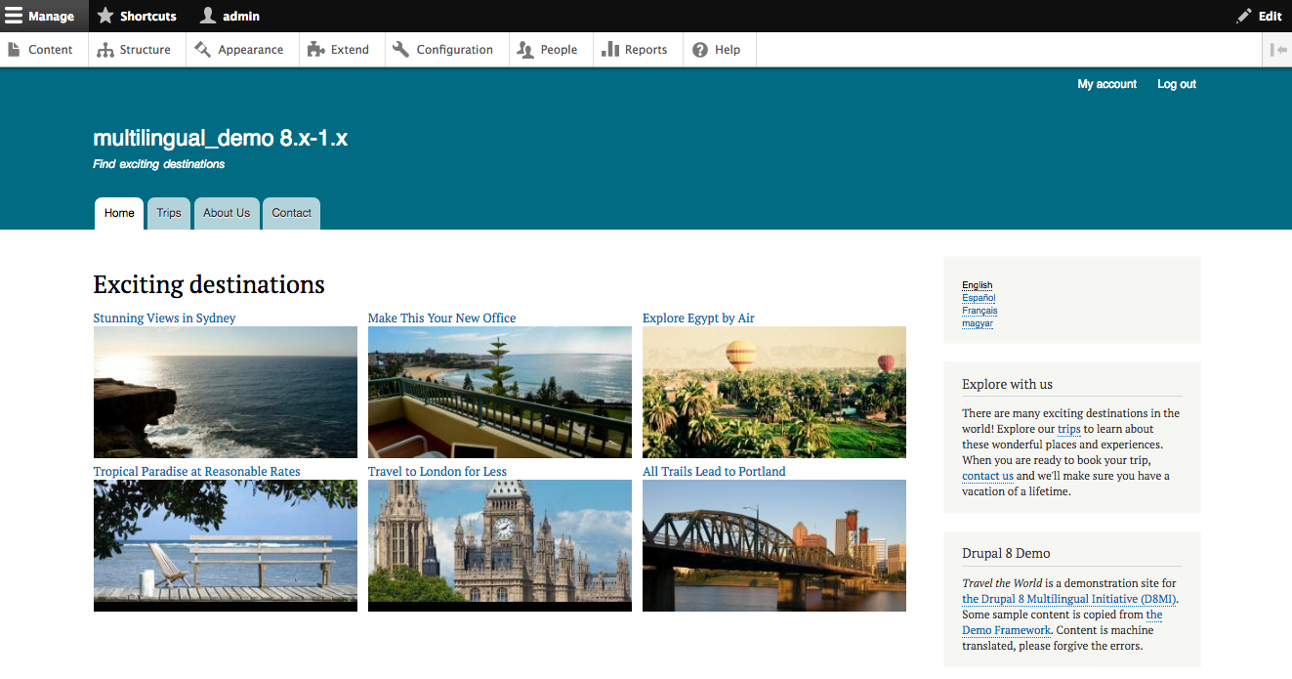Open Make This Your New Office link
Screen dimensions: 1292x679
[x=441, y=318]
